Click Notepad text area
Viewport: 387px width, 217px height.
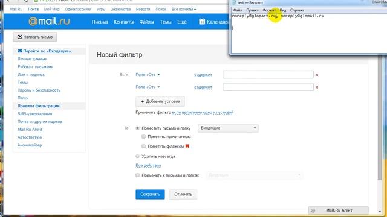[309, 33]
